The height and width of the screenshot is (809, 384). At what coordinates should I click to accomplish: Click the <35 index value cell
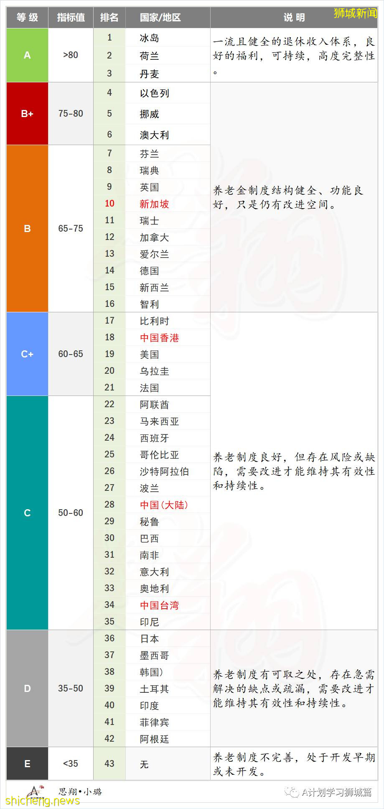pos(71,764)
